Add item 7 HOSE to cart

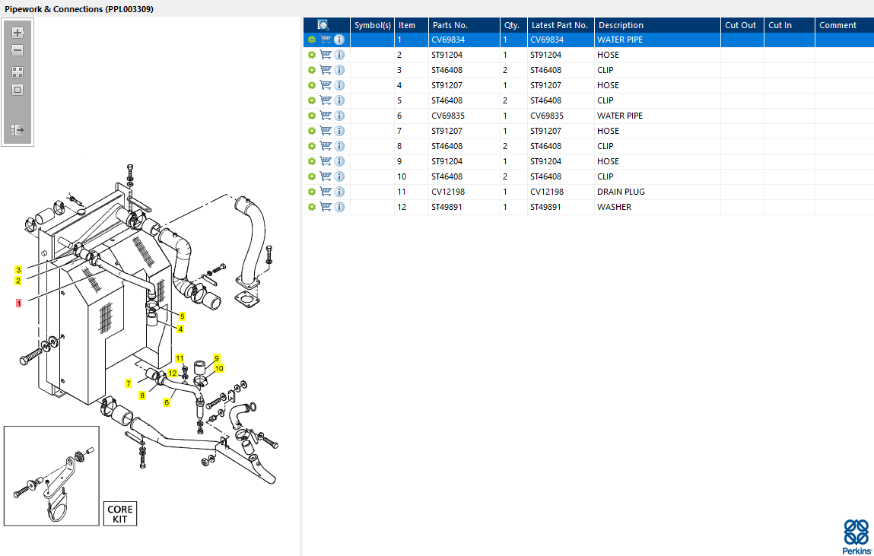326,131
